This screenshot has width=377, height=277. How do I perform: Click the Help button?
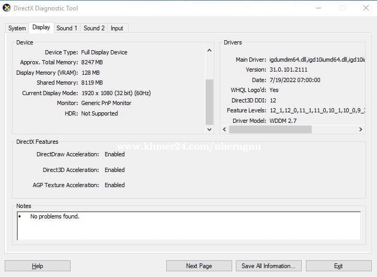coord(38,266)
